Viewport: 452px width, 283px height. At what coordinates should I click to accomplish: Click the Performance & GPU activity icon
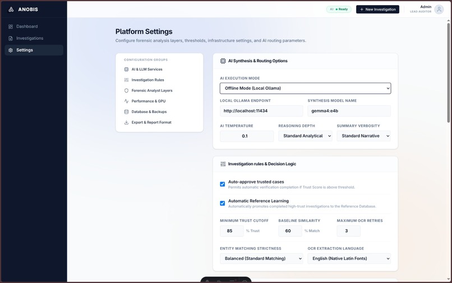point(126,101)
